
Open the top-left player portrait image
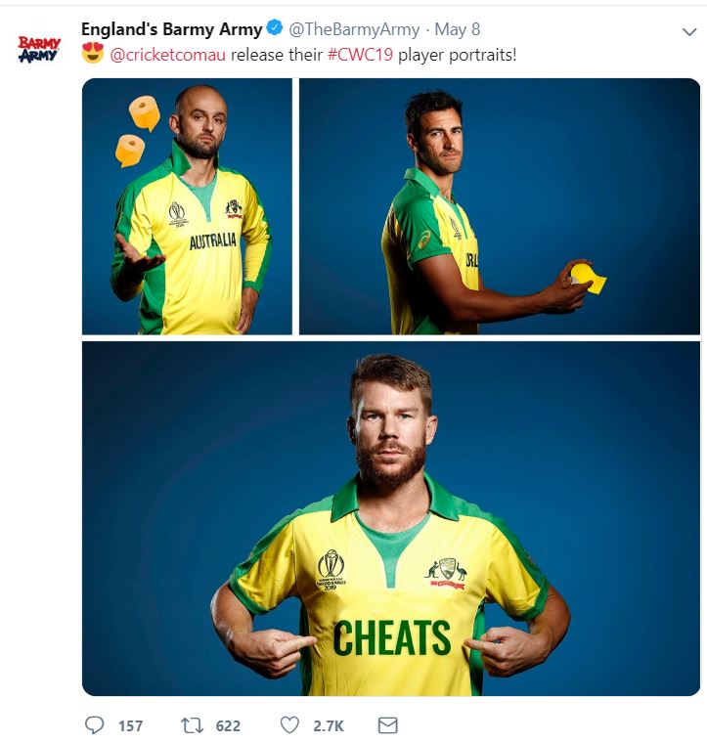(187, 207)
